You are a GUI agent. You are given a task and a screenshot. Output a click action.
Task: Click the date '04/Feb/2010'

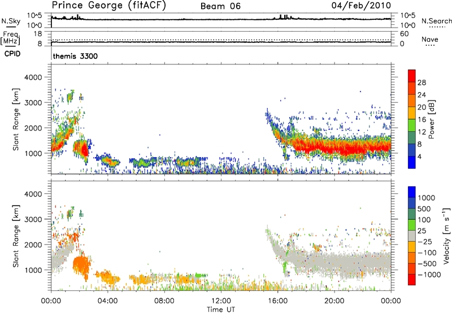361,5
